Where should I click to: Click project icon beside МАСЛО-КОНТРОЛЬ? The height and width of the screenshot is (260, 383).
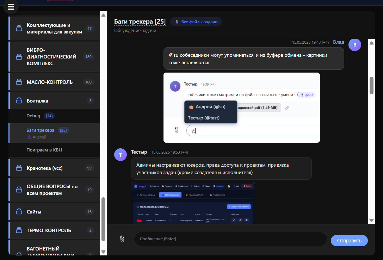pos(19,82)
